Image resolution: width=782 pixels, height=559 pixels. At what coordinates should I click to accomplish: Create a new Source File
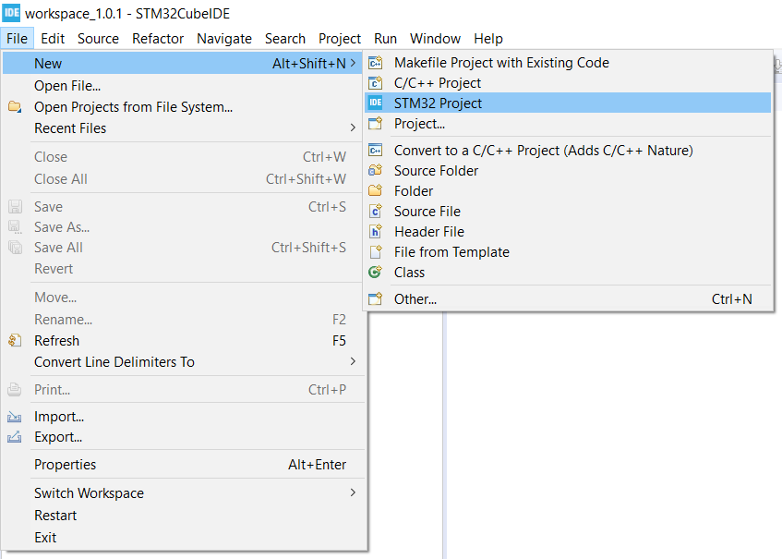point(568,212)
